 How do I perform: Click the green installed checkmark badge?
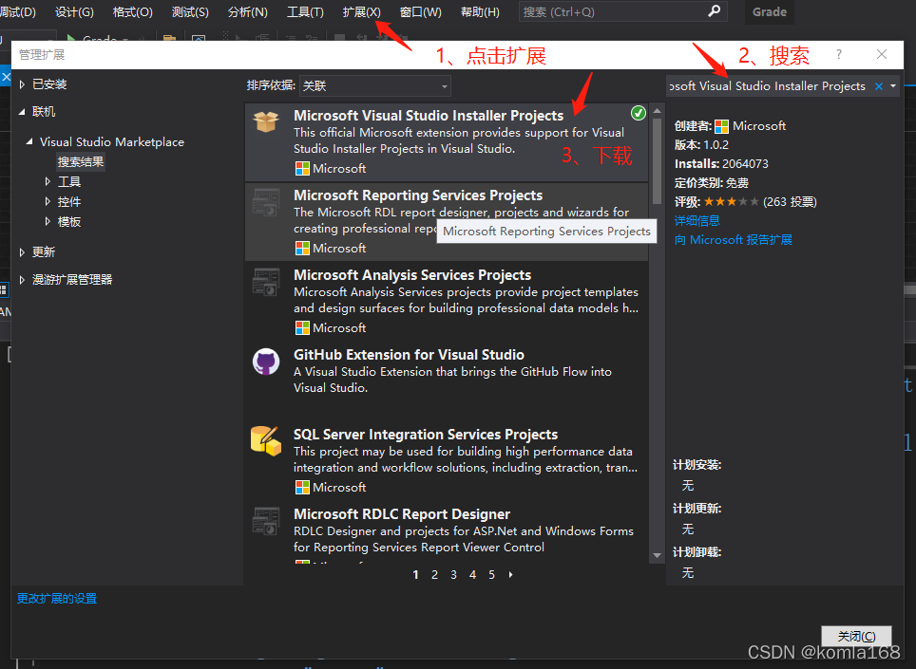[x=638, y=112]
